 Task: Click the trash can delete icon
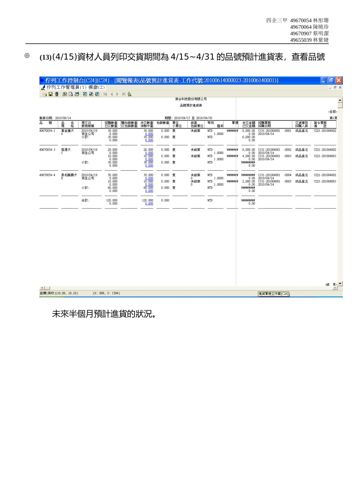tap(57, 94)
